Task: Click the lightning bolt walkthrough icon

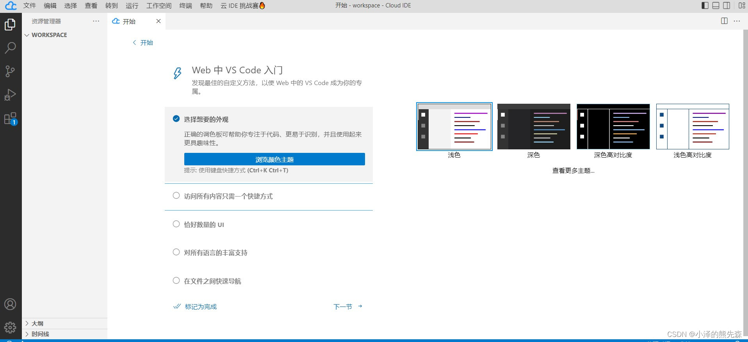Action: pyautogui.click(x=178, y=73)
